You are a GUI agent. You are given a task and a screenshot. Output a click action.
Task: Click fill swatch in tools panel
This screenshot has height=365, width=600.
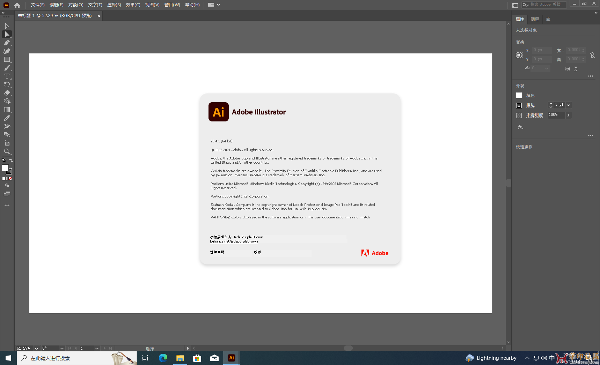[5, 168]
